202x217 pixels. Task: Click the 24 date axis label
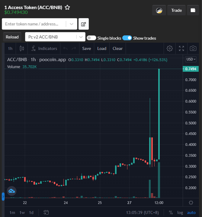click(x=66, y=203)
